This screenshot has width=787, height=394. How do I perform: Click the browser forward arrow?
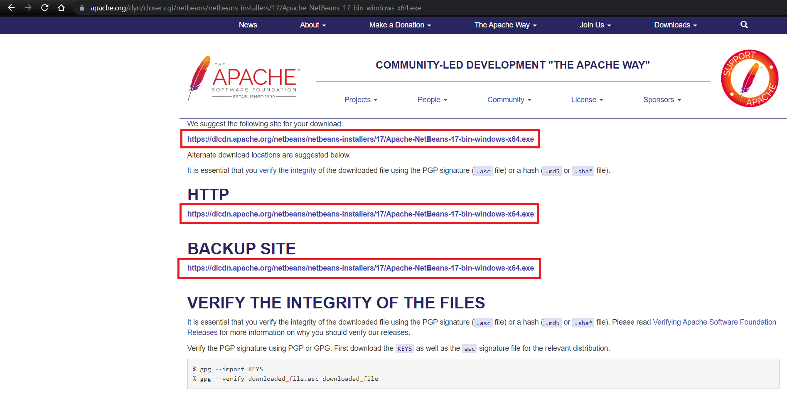click(28, 8)
